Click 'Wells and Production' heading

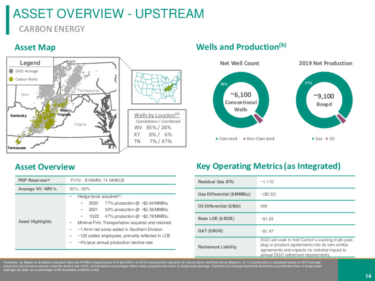[241, 46]
